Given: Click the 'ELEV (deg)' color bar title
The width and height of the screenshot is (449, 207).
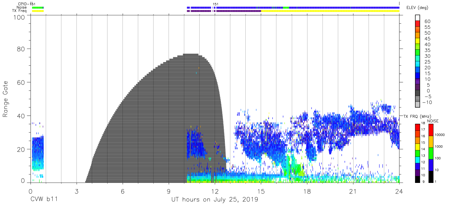Looking at the screenshot, I should 417,8.
